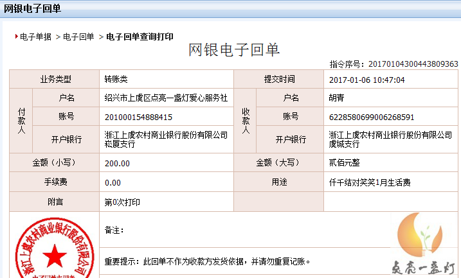Screen dimensions: 461x278
Task: Click the 转账类 value cell
Action: 167,79
